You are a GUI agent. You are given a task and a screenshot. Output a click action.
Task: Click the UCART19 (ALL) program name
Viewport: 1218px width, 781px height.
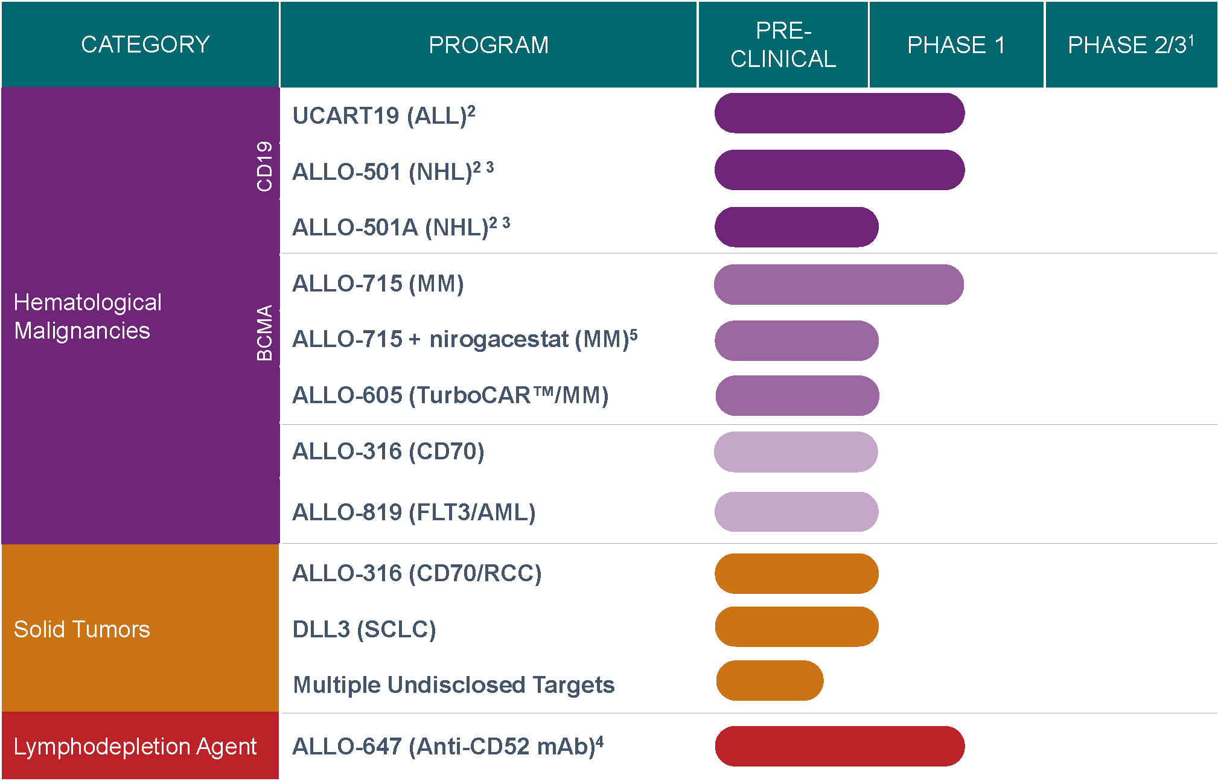[x=384, y=115]
